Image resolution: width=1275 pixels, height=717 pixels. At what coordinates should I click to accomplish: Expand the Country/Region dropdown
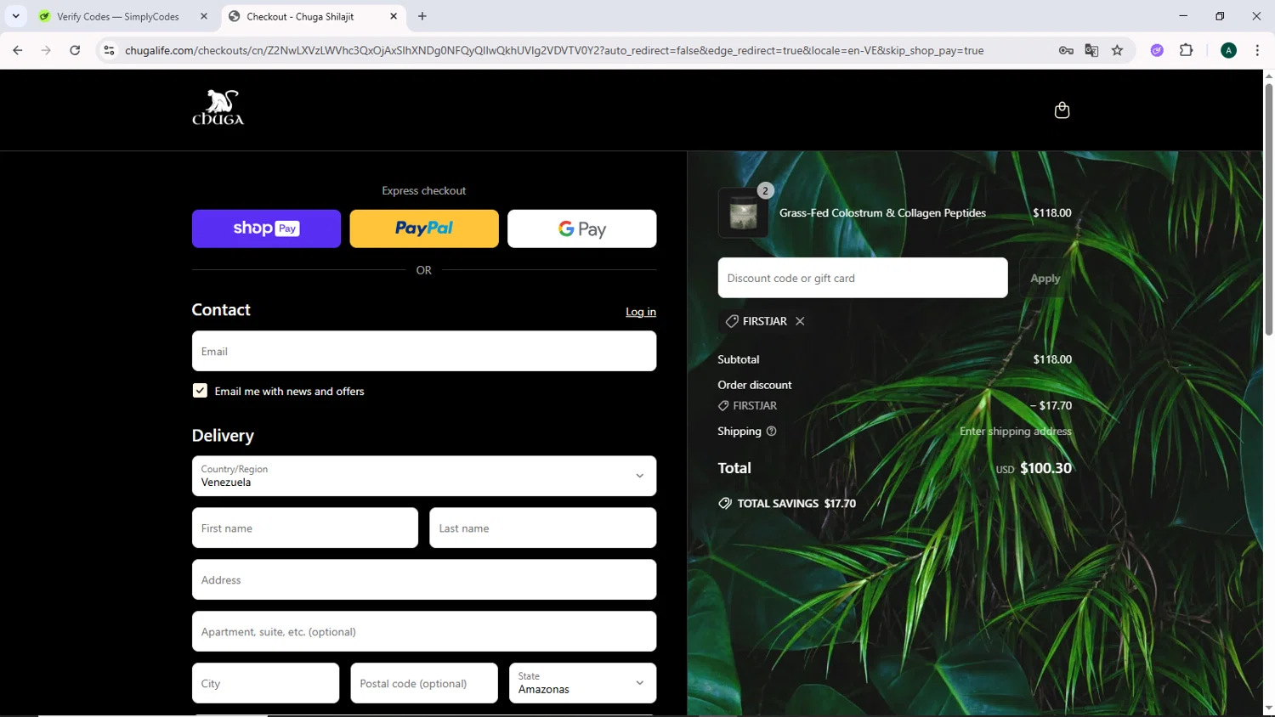tap(424, 476)
